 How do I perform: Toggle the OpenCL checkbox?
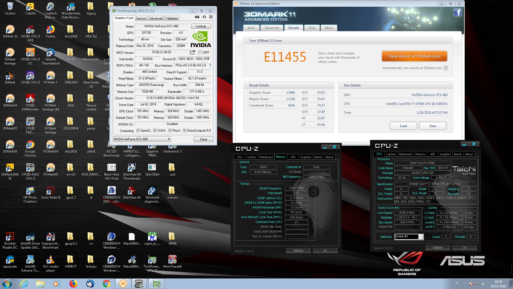tap(138, 131)
